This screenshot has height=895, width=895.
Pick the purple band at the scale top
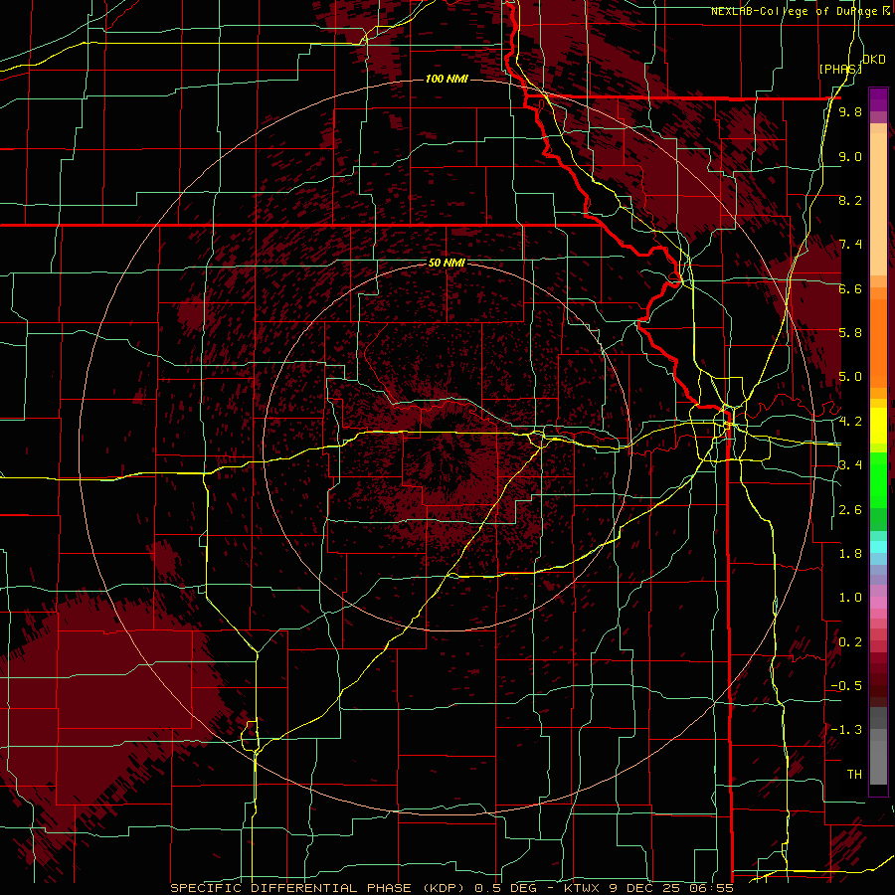(x=878, y=99)
